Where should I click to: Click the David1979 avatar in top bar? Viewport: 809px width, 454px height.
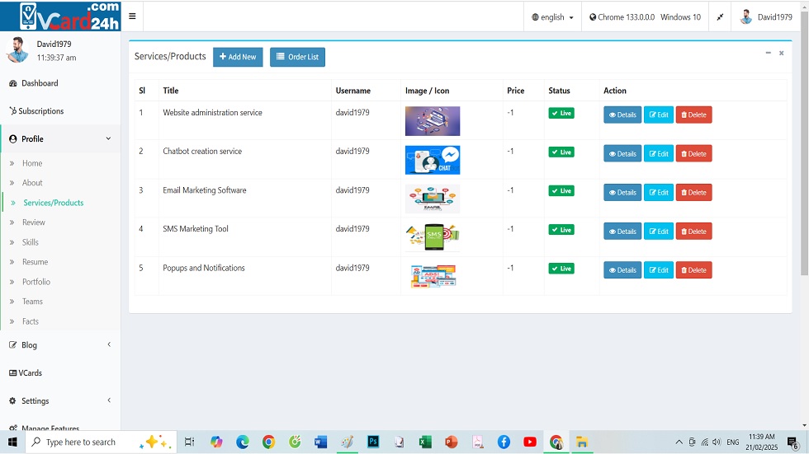coord(746,17)
